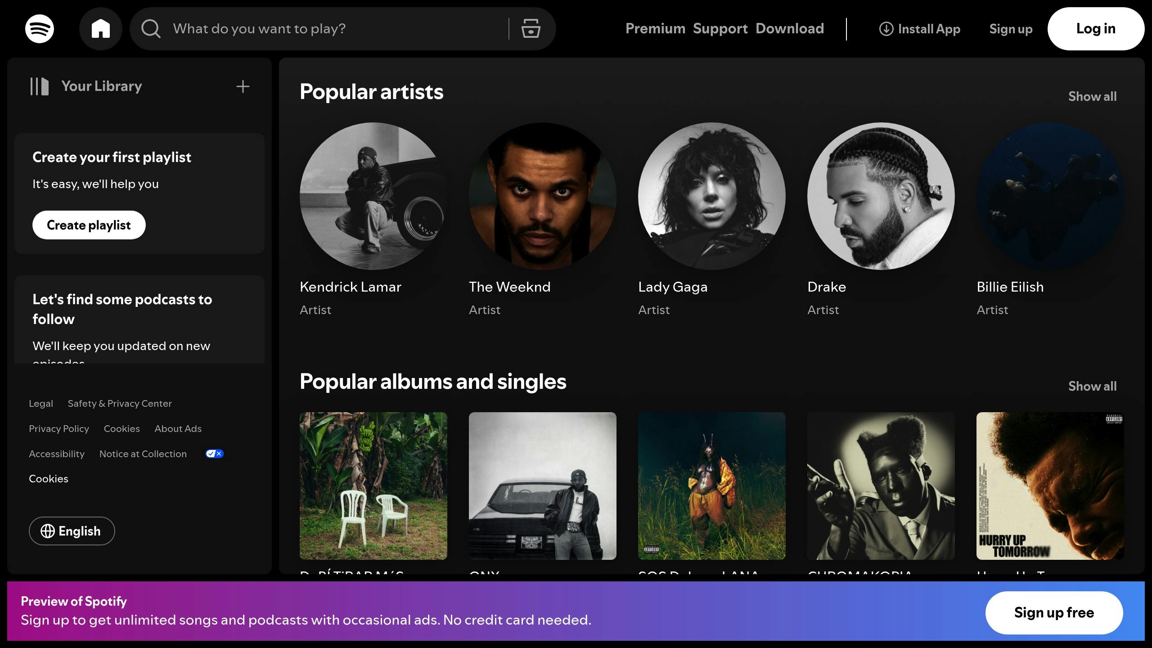Open the Privacy Policy link
Screen dimensions: 1152x648
coord(59,429)
